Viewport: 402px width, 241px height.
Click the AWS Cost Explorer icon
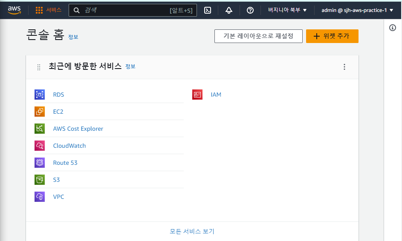tap(40, 129)
